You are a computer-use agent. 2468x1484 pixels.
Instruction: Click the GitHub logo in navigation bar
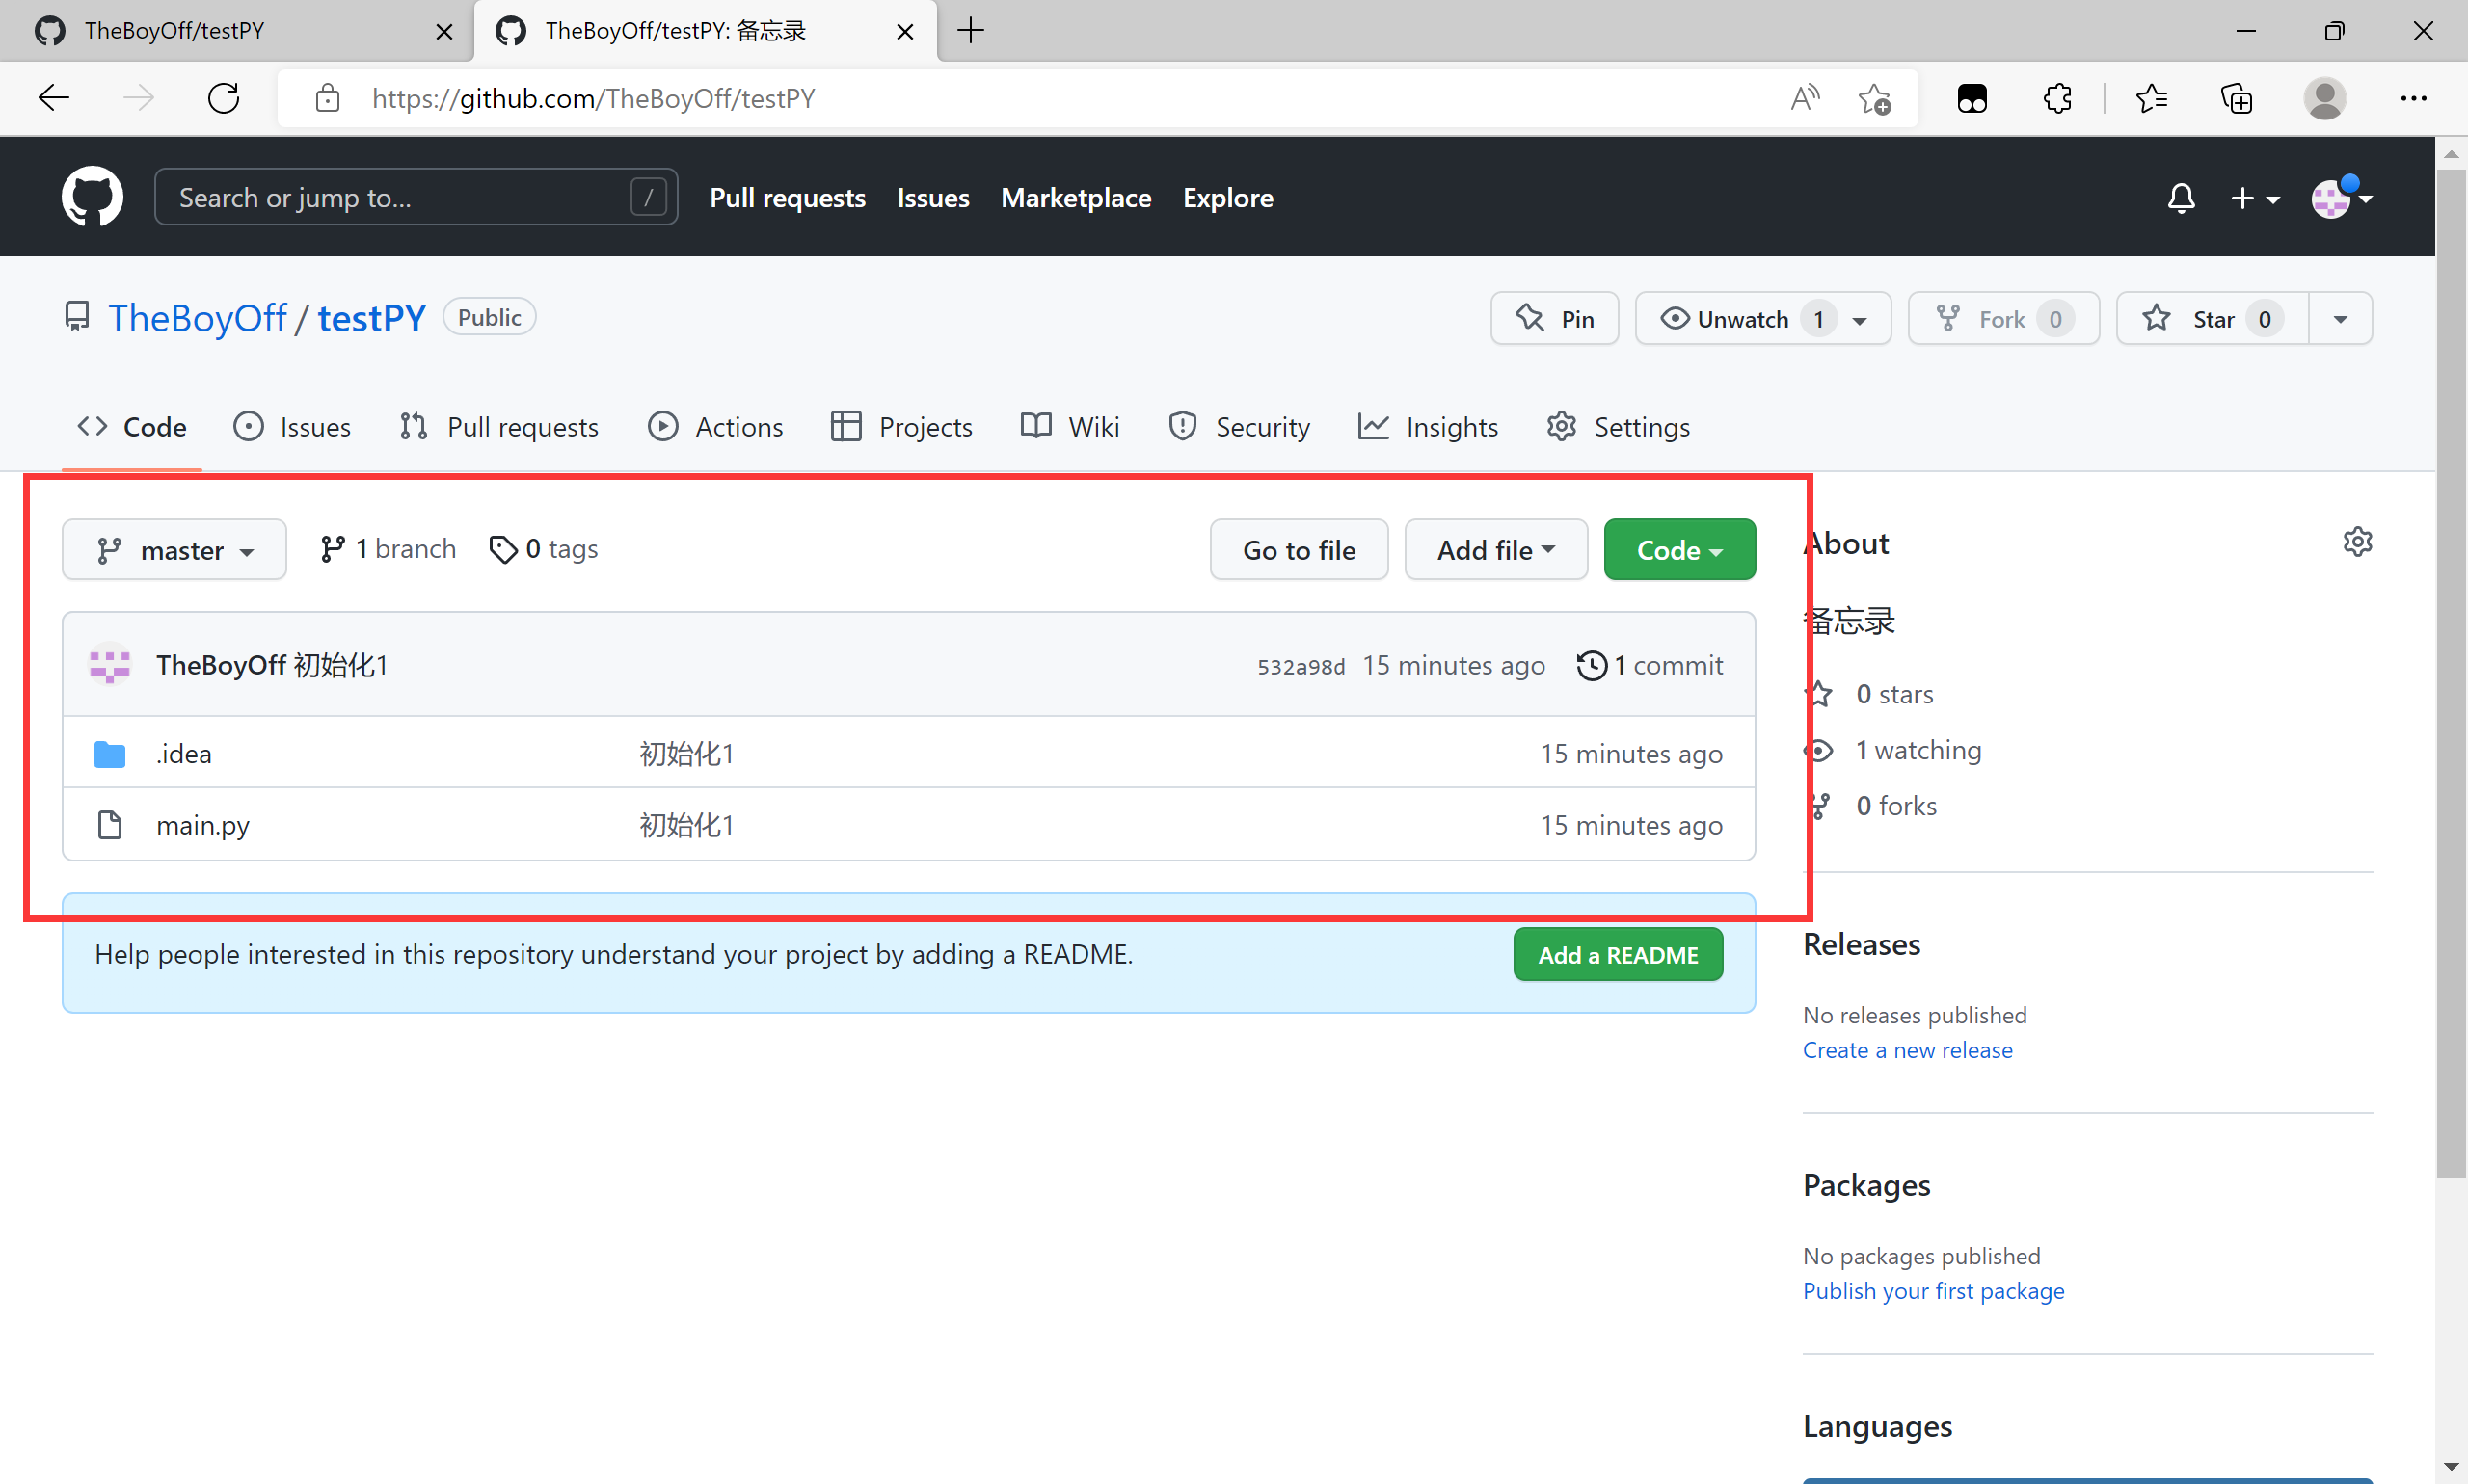[x=92, y=196]
